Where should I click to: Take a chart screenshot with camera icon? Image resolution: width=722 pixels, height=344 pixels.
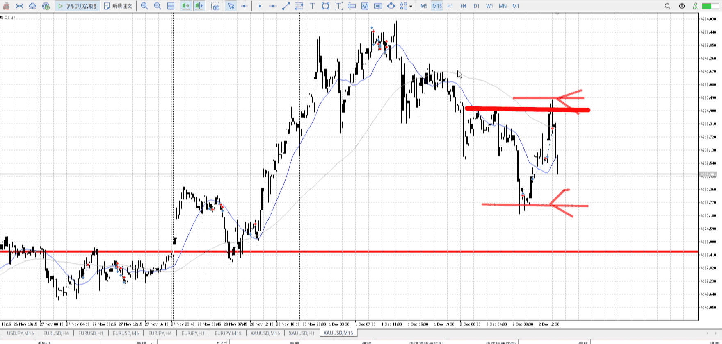215,6
